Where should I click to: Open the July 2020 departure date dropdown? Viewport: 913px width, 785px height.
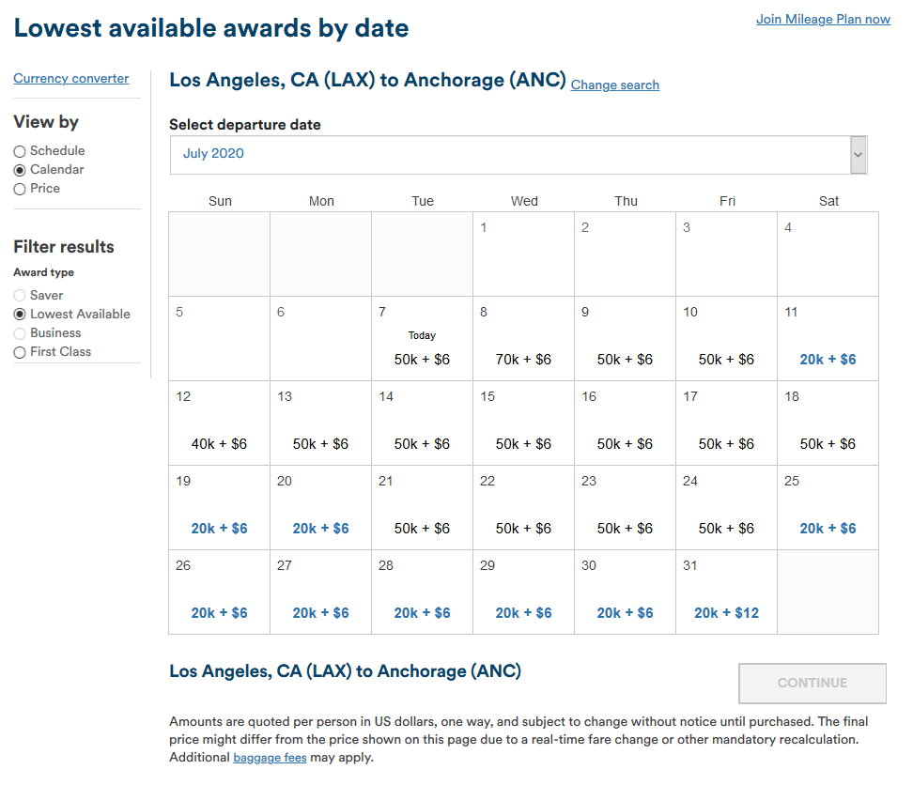click(509, 155)
